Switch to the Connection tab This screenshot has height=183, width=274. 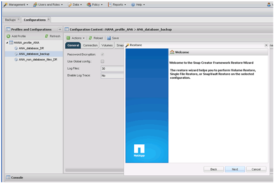click(x=90, y=46)
